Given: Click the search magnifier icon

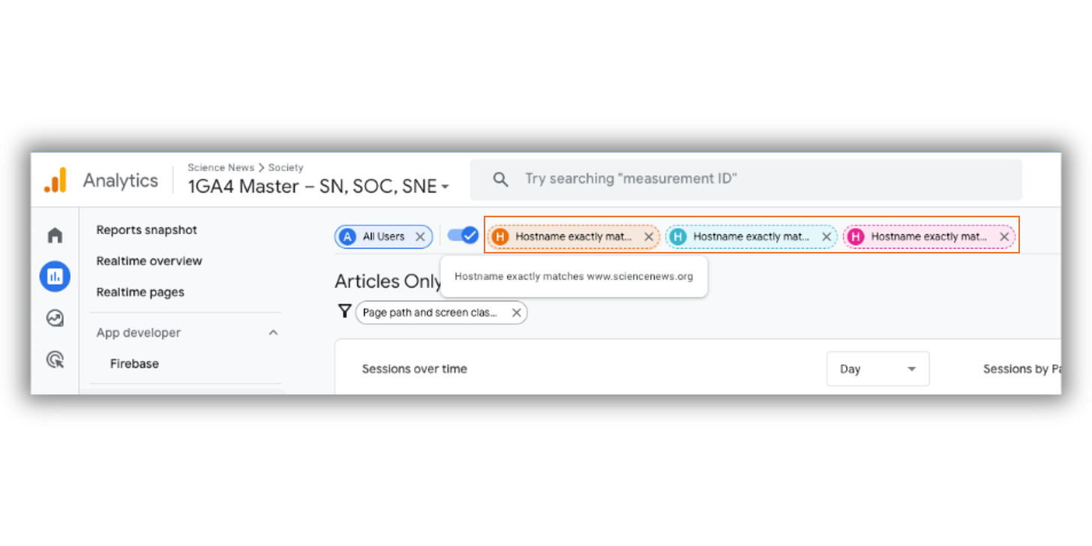Looking at the screenshot, I should pos(500,179).
